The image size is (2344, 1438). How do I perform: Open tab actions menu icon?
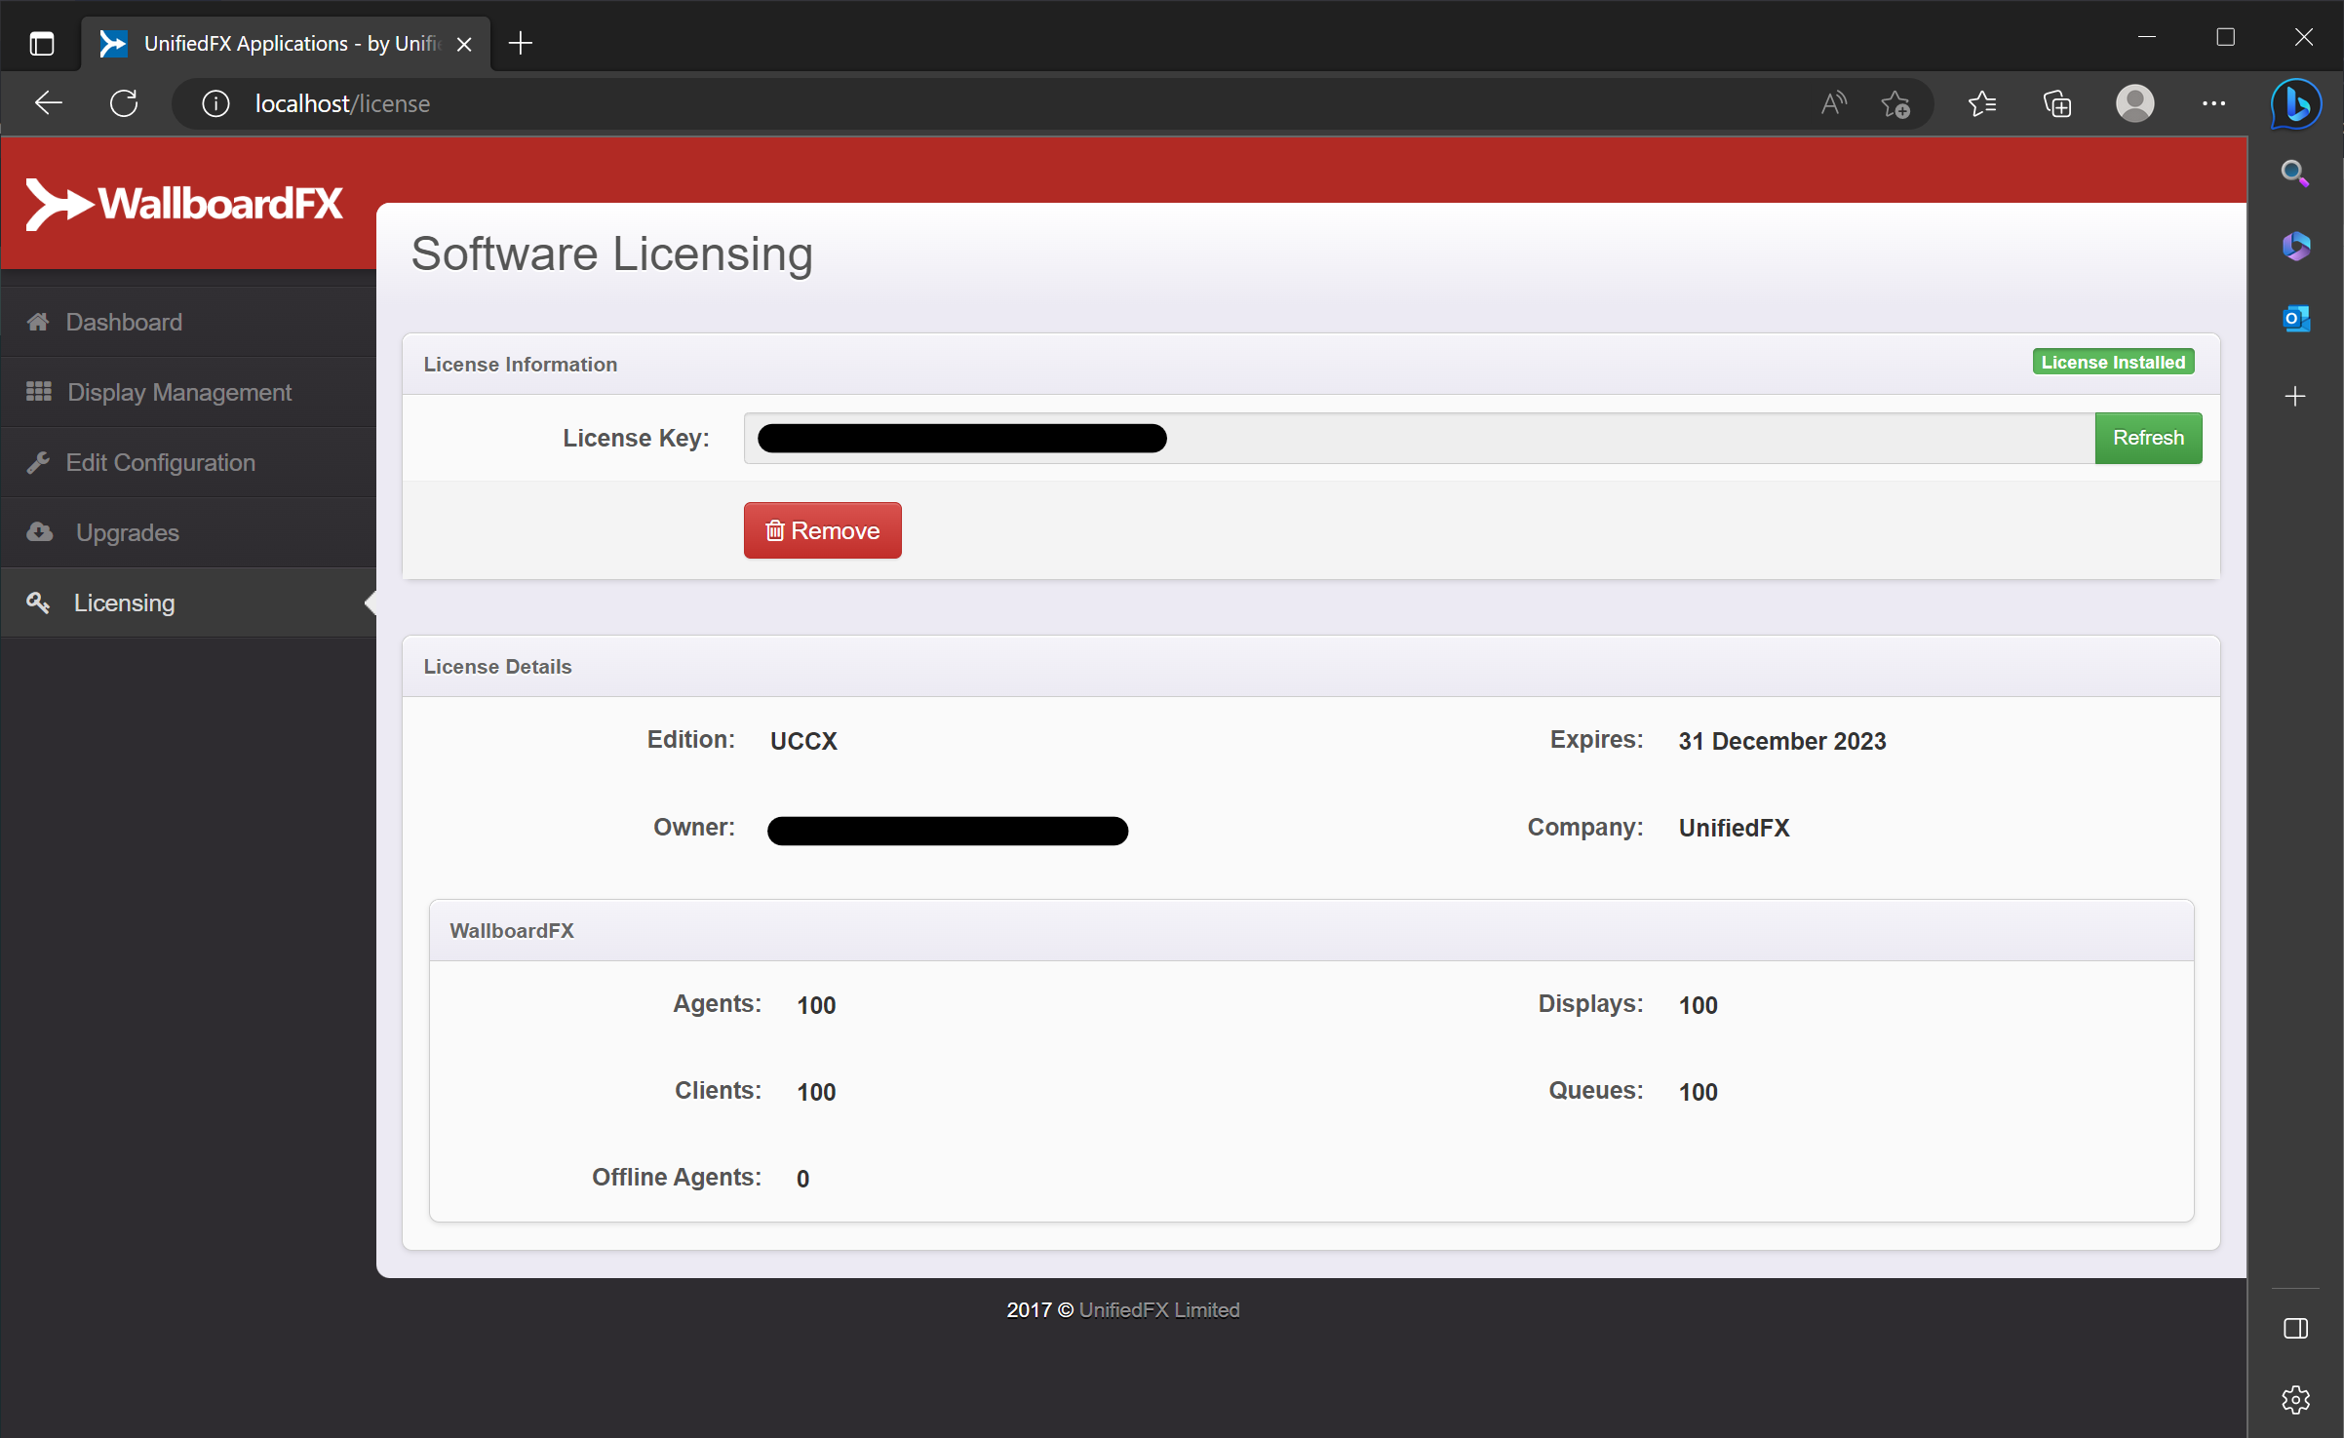pyautogui.click(x=41, y=43)
